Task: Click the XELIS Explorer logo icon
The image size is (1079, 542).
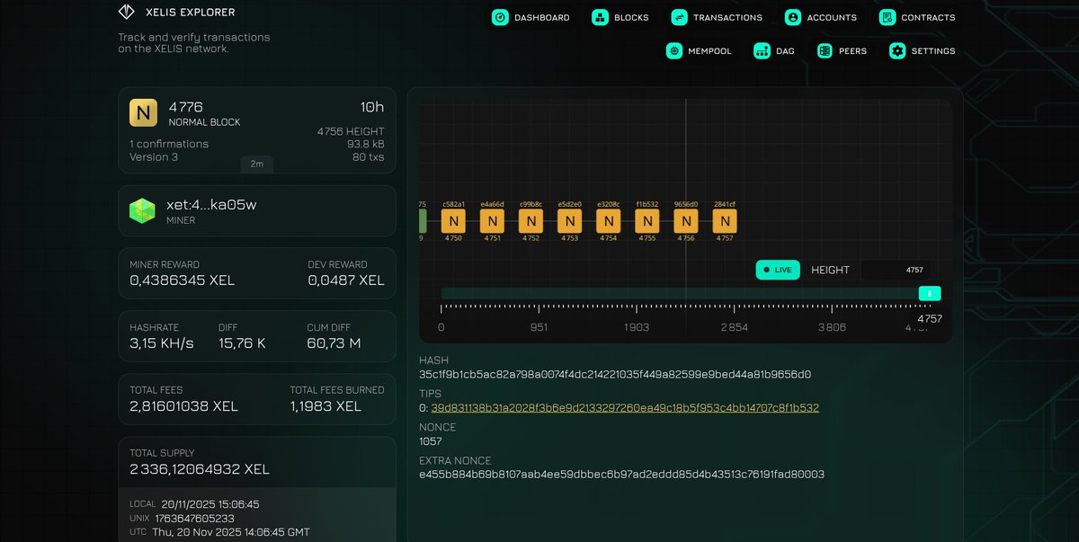Action: click(126, 13)
